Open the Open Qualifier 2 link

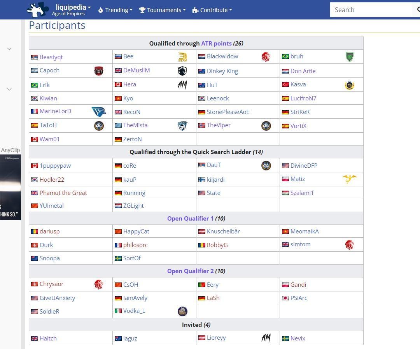(x=190, y=271)
